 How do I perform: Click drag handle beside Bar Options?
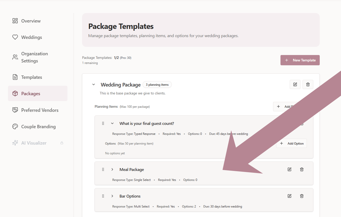click(103, 196)
